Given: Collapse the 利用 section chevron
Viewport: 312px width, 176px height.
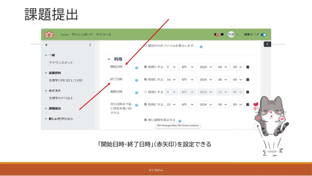Looking at the screenshot, I should 109,59.
